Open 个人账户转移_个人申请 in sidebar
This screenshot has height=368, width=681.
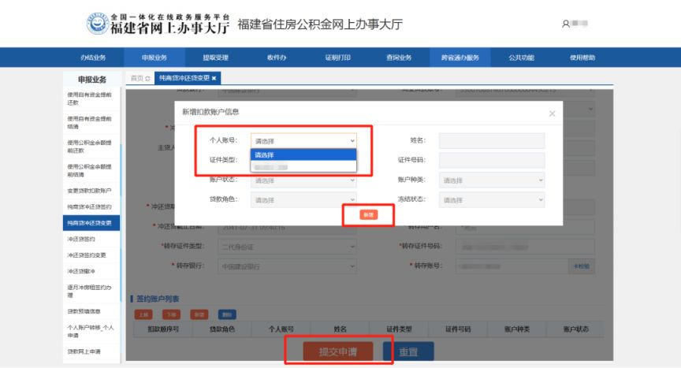tap(90, 331)
